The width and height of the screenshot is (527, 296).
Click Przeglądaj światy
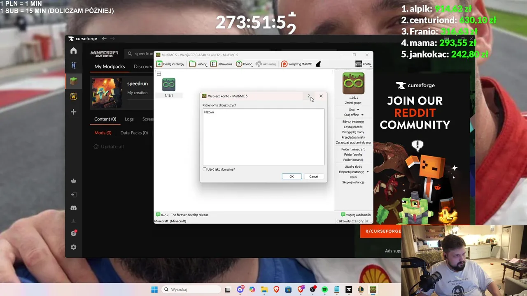pos(353,137)
